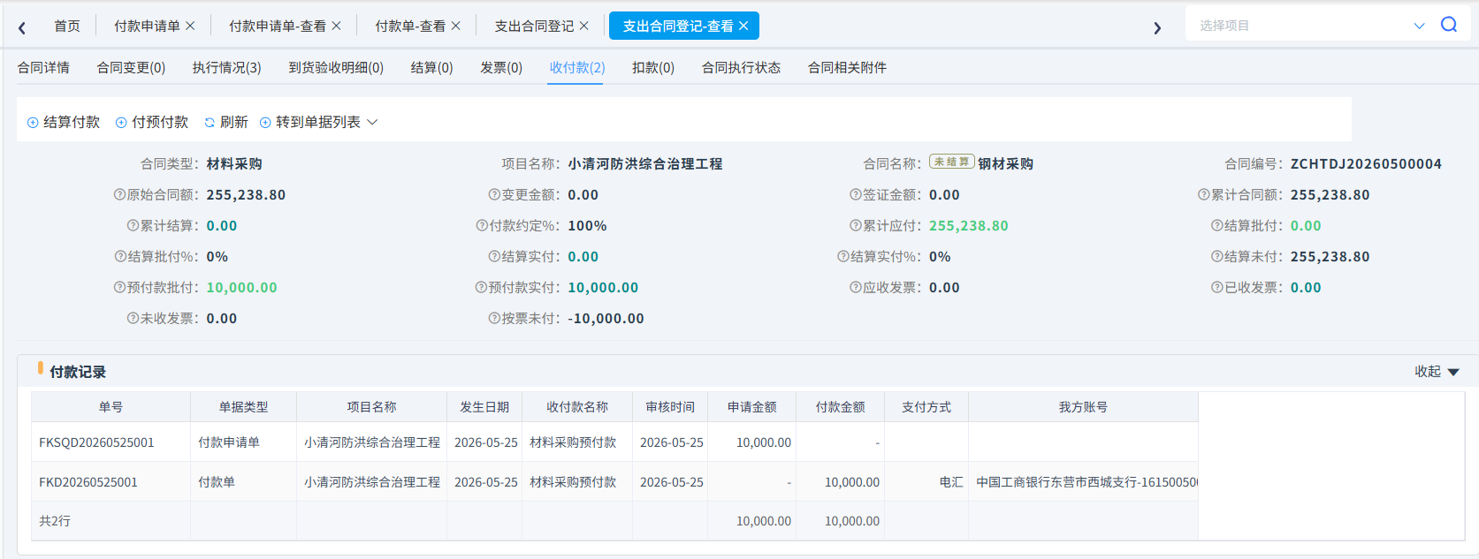Open the 选择项目 dropdown
The height and width of the screenshot is (559, 1479).
(1311, 26)
